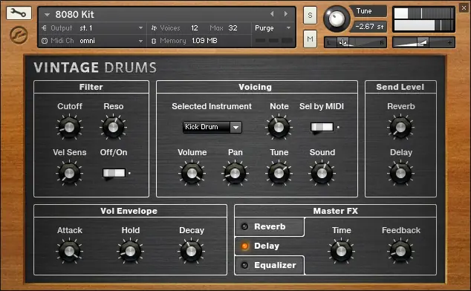Viewport: 471px width, 291px height.
Task: Switch to the Reverb Master FX tab
Action: (x=270, y=226)
